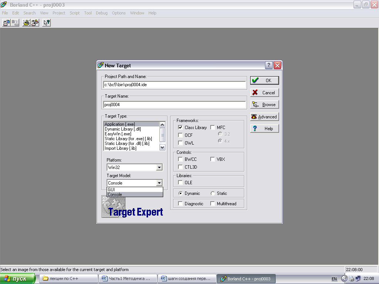Click the Target Expert image
The width and height of the screenshot is (379, 284).
coord(132,207)
